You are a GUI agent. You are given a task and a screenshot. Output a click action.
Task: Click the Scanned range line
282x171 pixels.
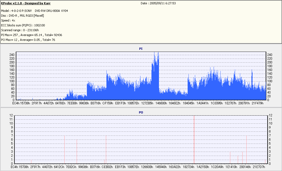tap(20, 30)
